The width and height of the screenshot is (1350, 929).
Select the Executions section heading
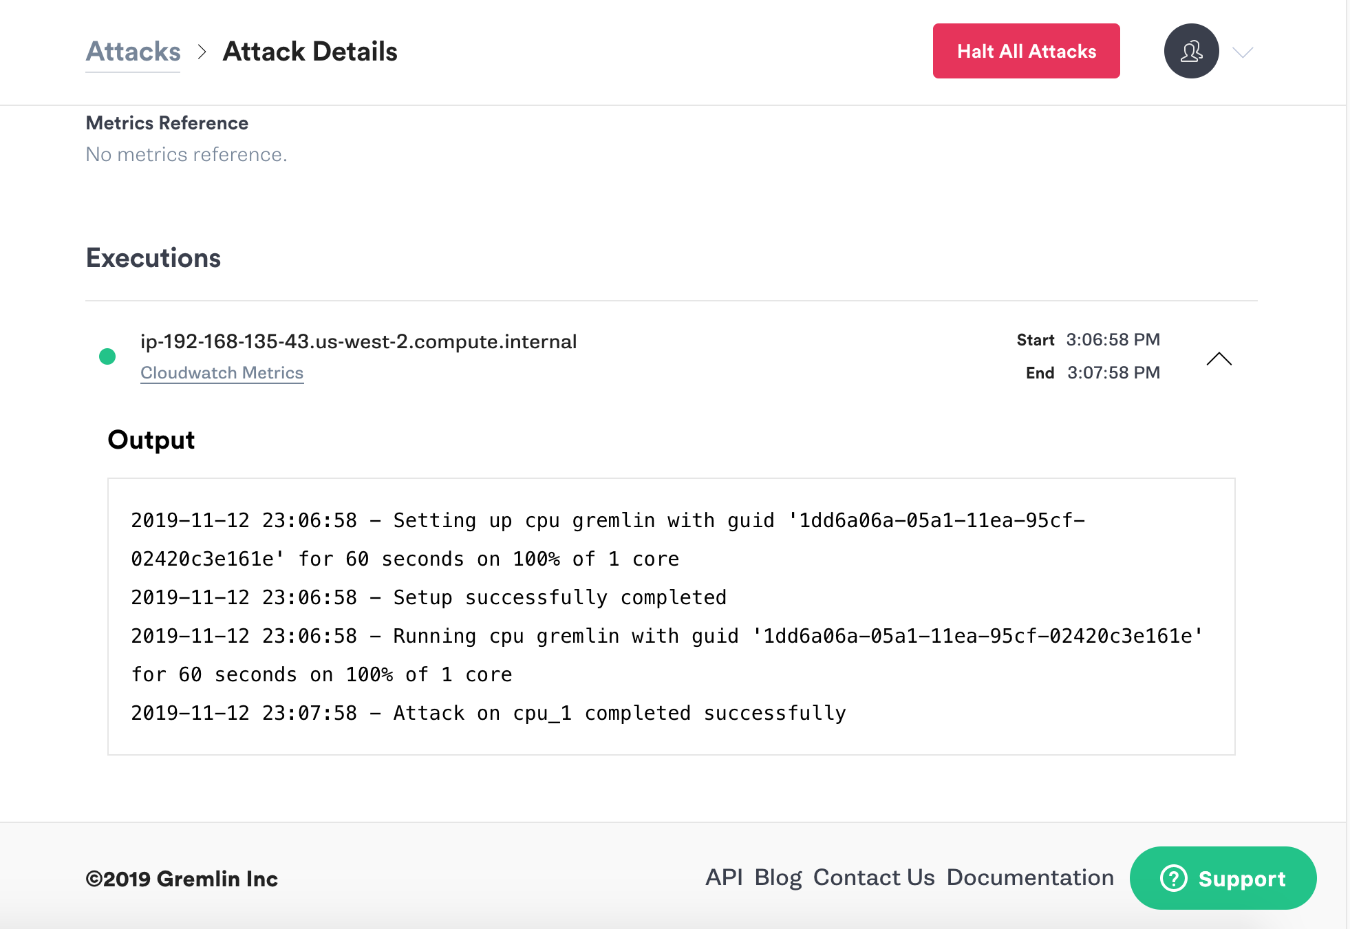153,258
